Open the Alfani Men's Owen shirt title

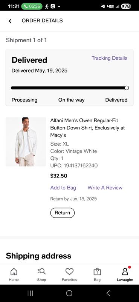coord(87,128)
